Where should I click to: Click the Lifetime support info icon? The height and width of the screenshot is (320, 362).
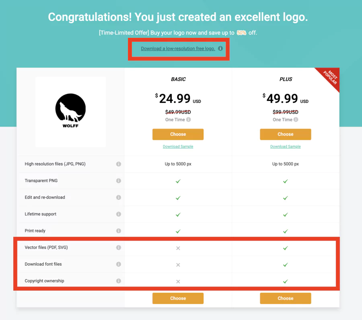tap(118, 214)
